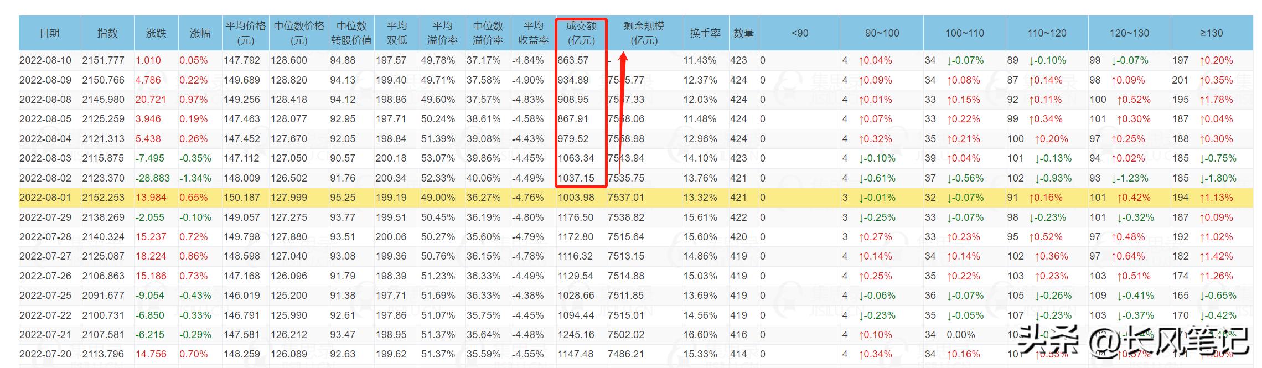Click the 平均价格(元) column header
Viewport: 1262px width, 368px height.
[x=246, y=33]
